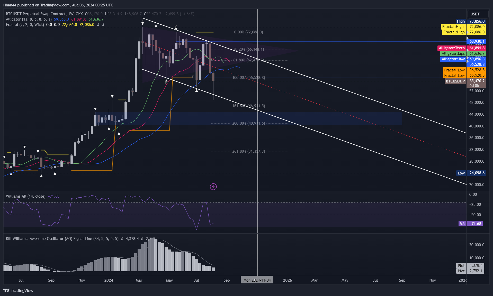Click the -25.00 Williams %R axis tick

tap(475, 205)
